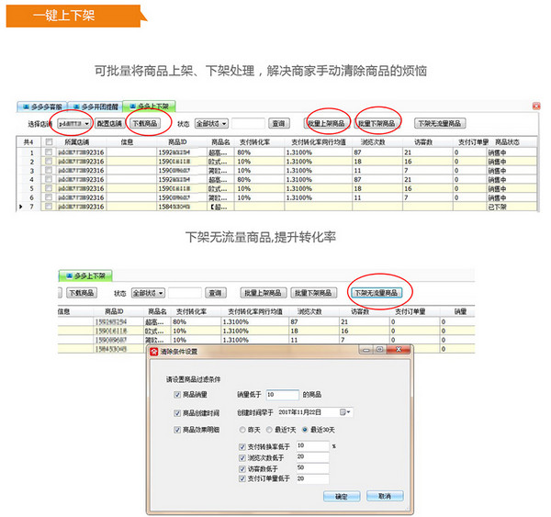Tick the checkbox on table row 1
The image size is (551, 517).
49,152
